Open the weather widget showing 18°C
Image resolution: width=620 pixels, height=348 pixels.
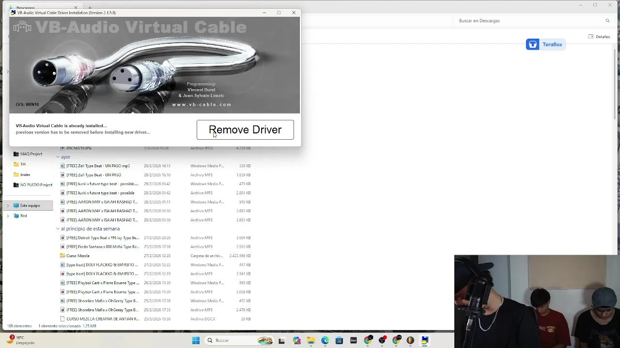pos(20,340)
